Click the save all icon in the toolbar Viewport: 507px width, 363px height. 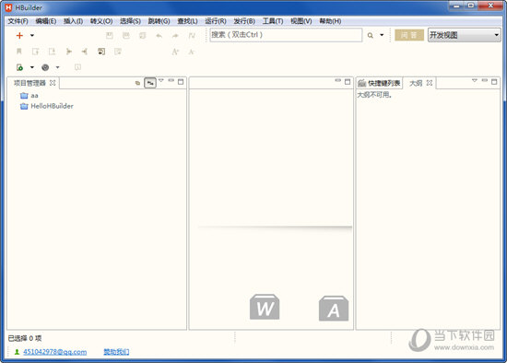click(x=142, y=36)
